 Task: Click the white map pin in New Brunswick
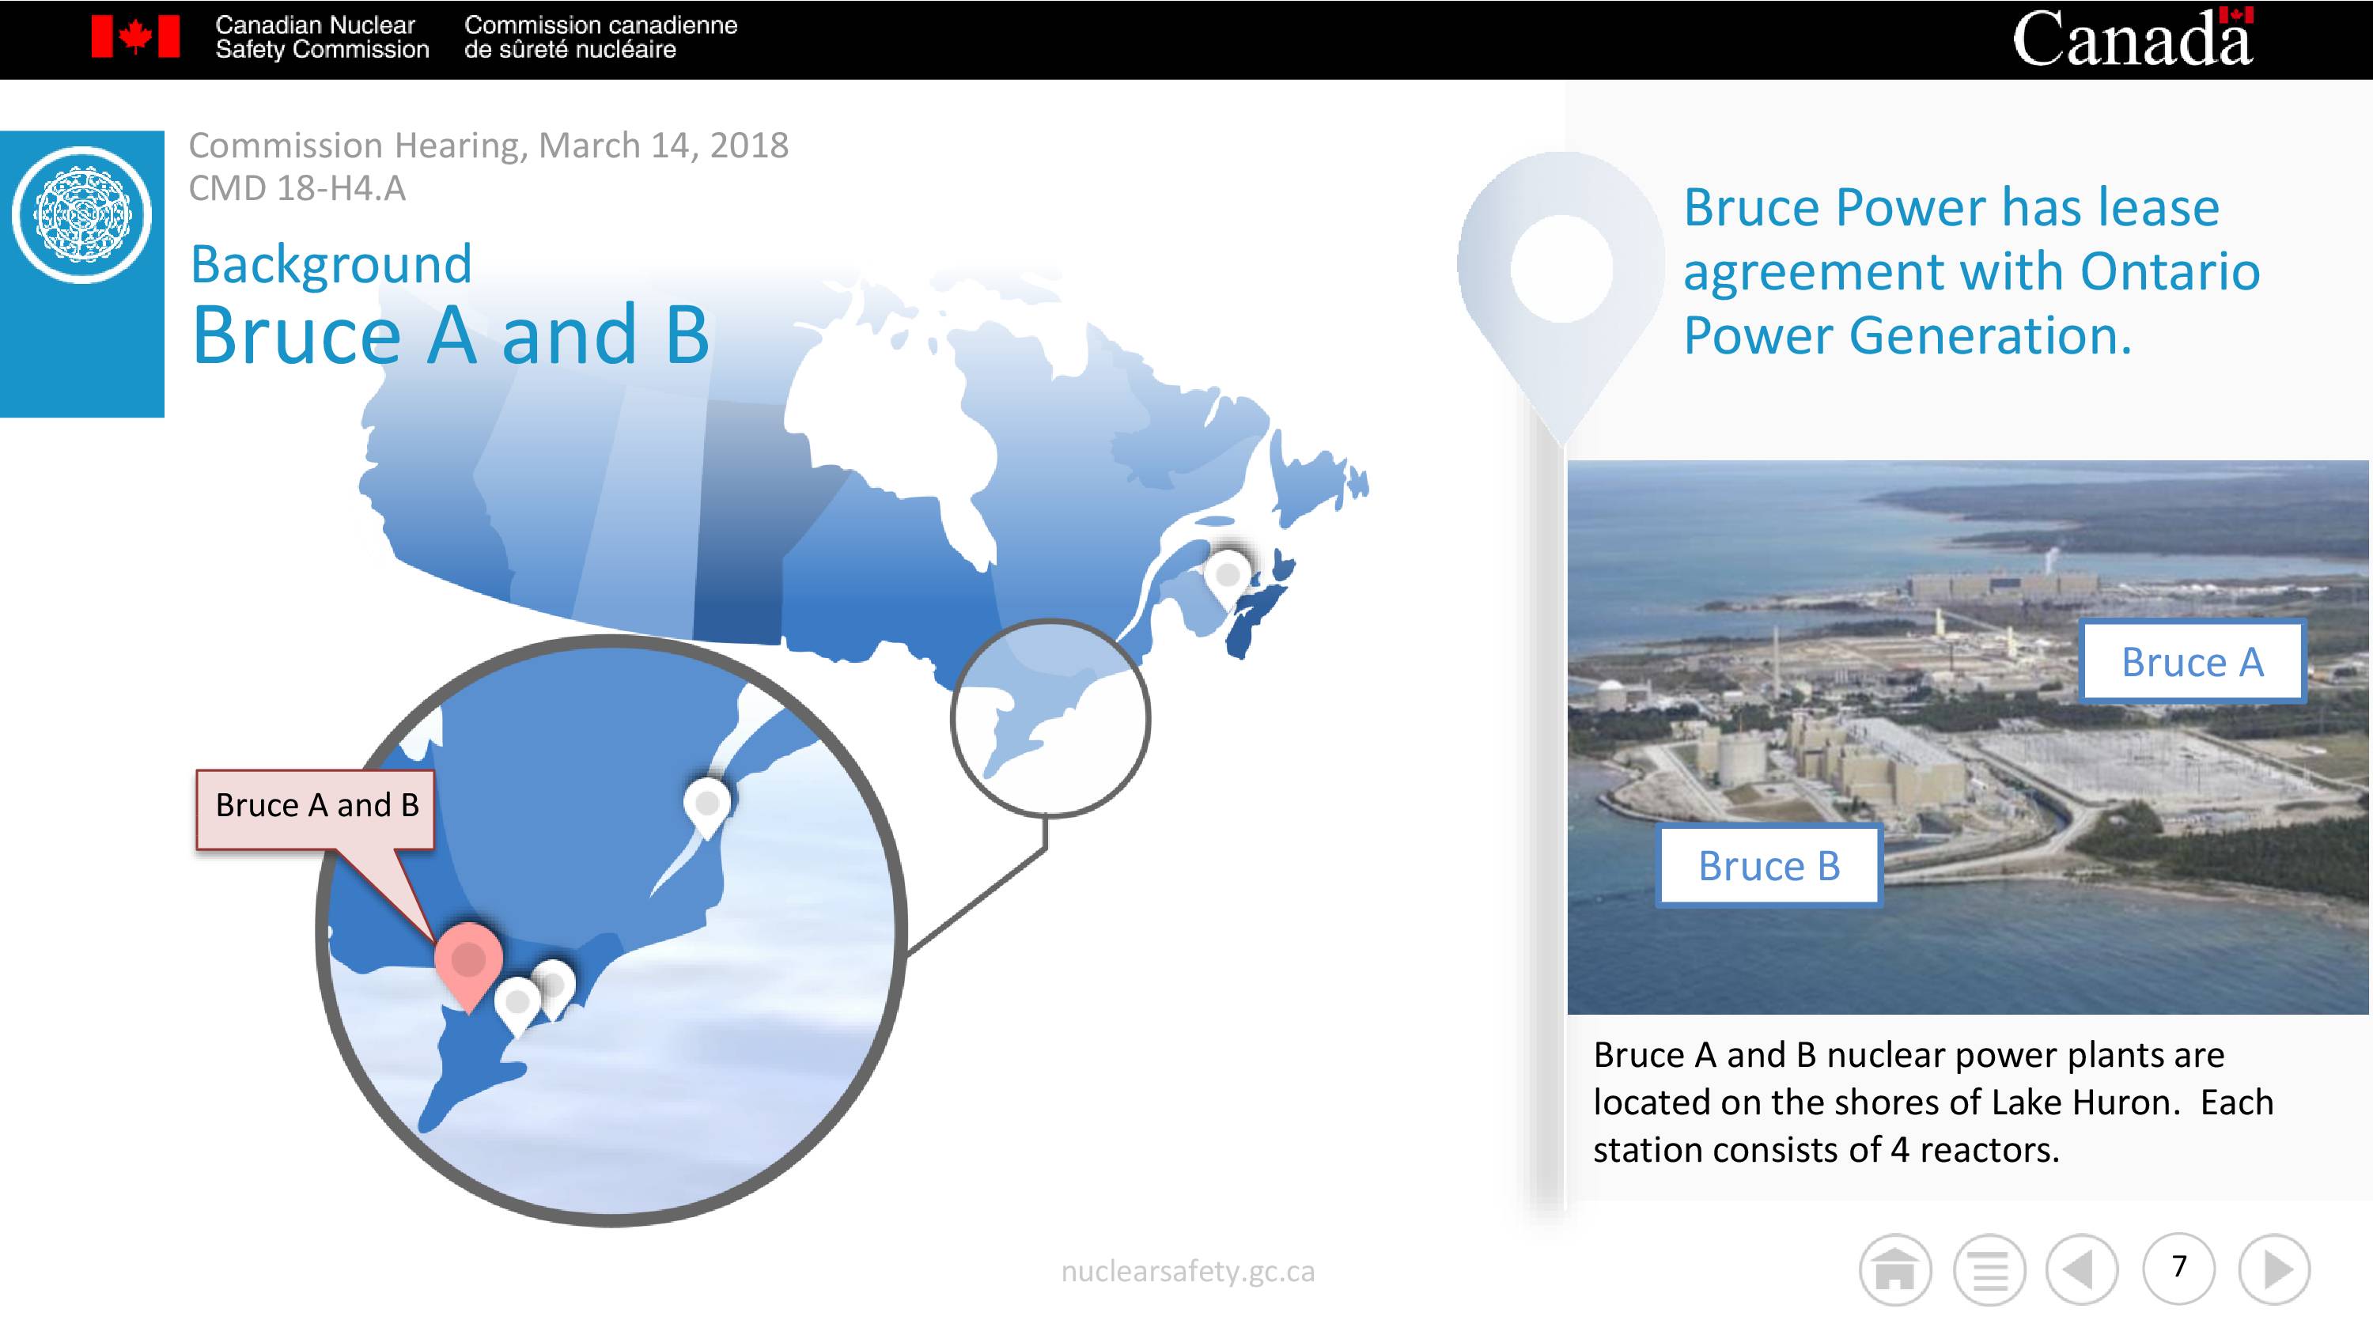click(1227, 579)
